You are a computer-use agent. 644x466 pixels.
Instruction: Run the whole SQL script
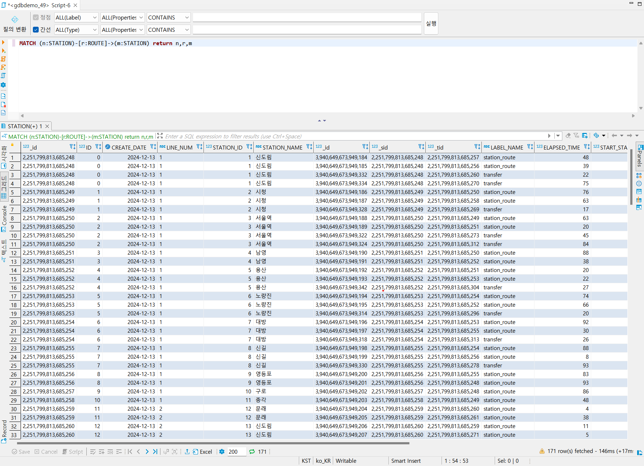tap(3, 59)
